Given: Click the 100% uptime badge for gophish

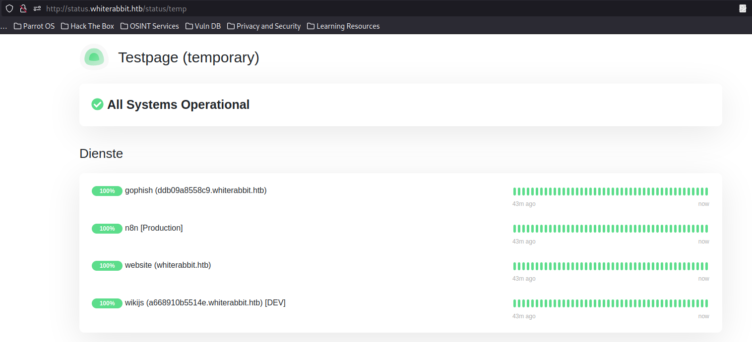Looking at the screenshot, I should [107, 191].
